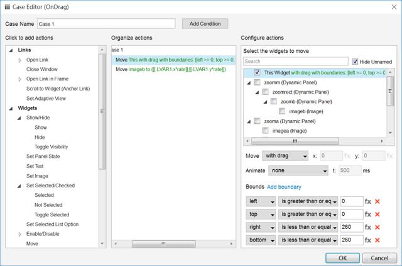Delete the left boundary with red X
Viewport: 402px width, 266px height.
tap(377, 202)
